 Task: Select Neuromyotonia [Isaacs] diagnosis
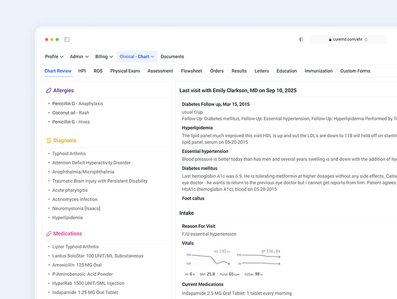[x=76, y=208]
